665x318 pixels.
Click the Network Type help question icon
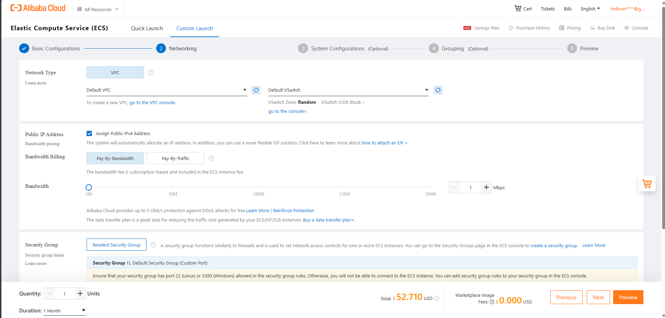(x=151, y=73)
